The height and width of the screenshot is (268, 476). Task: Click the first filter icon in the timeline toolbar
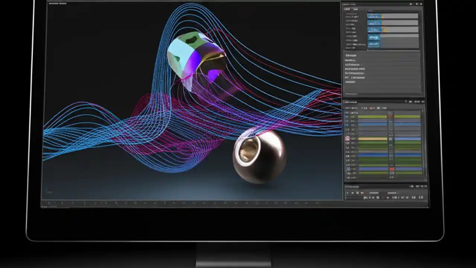pyautogui.click(x=362, y=108)
